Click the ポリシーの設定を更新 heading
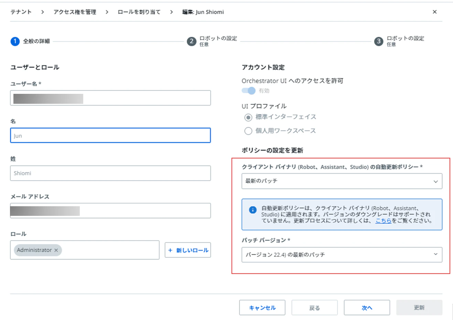The image size is (453, 320). click(x=272, y=151)
